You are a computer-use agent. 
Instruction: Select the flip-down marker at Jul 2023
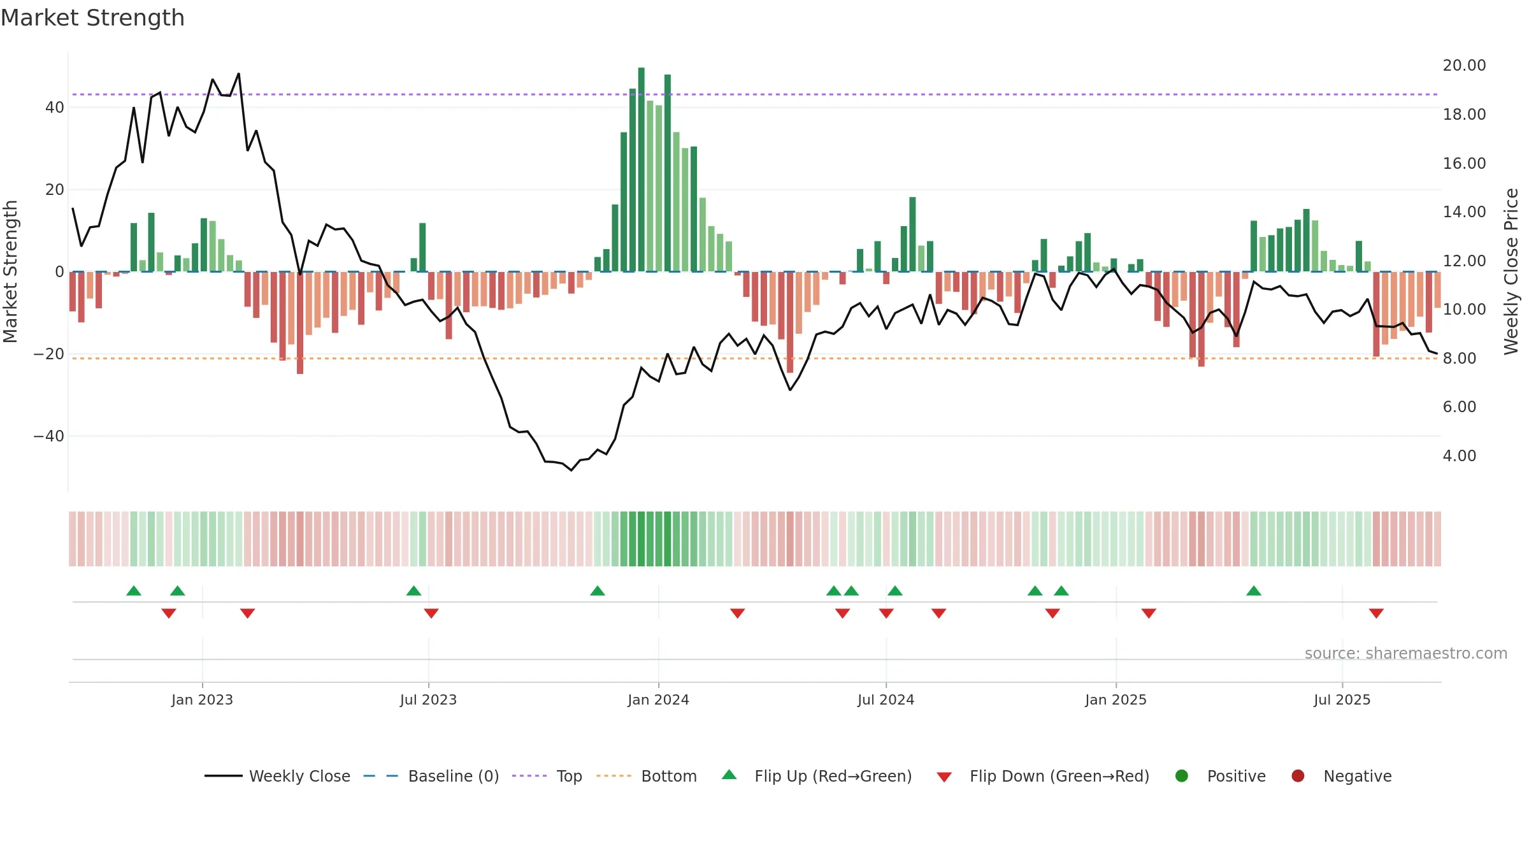(x=431, y=613)
